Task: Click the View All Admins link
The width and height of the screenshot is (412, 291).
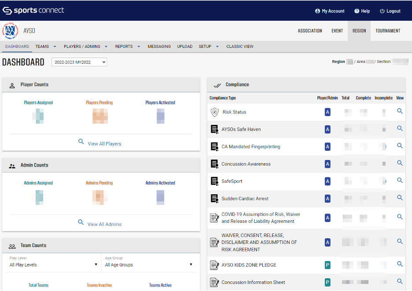Action: pos(104,224)
